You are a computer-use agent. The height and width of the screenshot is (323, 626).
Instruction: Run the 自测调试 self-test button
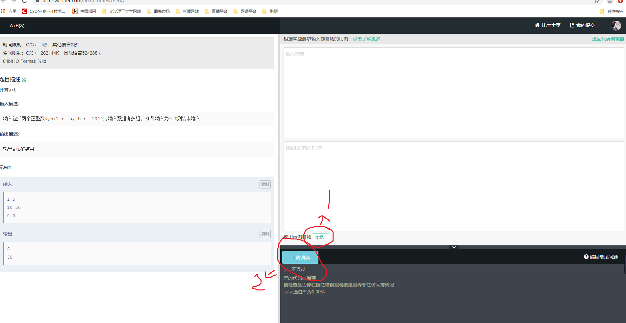300,258
